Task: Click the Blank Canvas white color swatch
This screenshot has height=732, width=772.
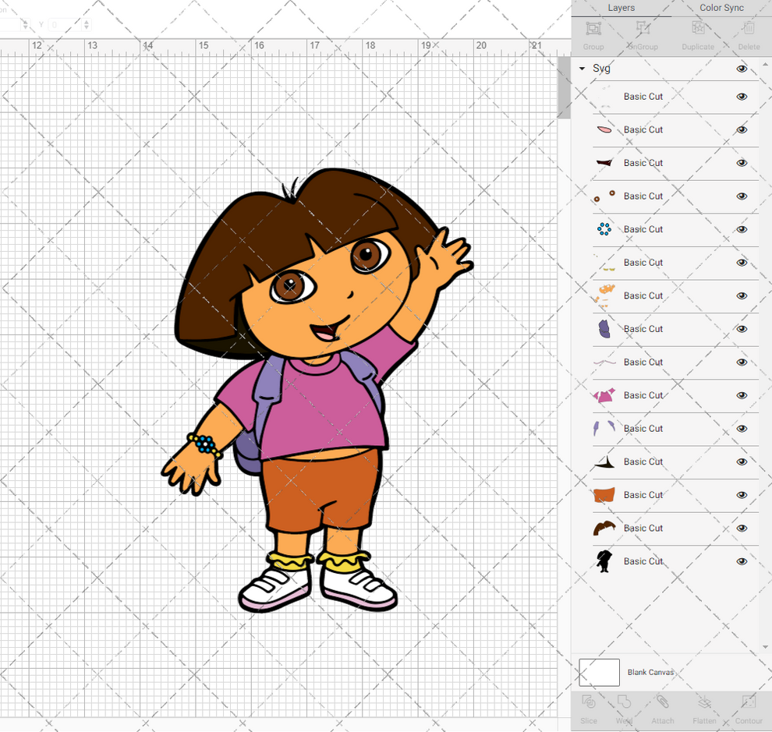Action: pos(599,672)
